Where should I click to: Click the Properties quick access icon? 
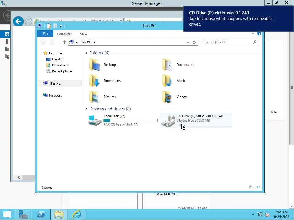[49, 25]
